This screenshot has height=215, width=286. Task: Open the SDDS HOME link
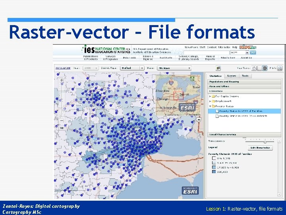63,68
